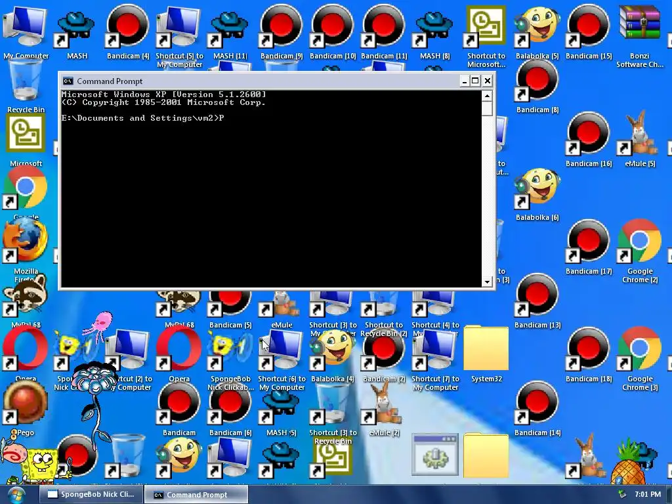The width and height of the screenshot is (672, 504).
Task: Select the Bandicam (13) icon
Action: 537,296
